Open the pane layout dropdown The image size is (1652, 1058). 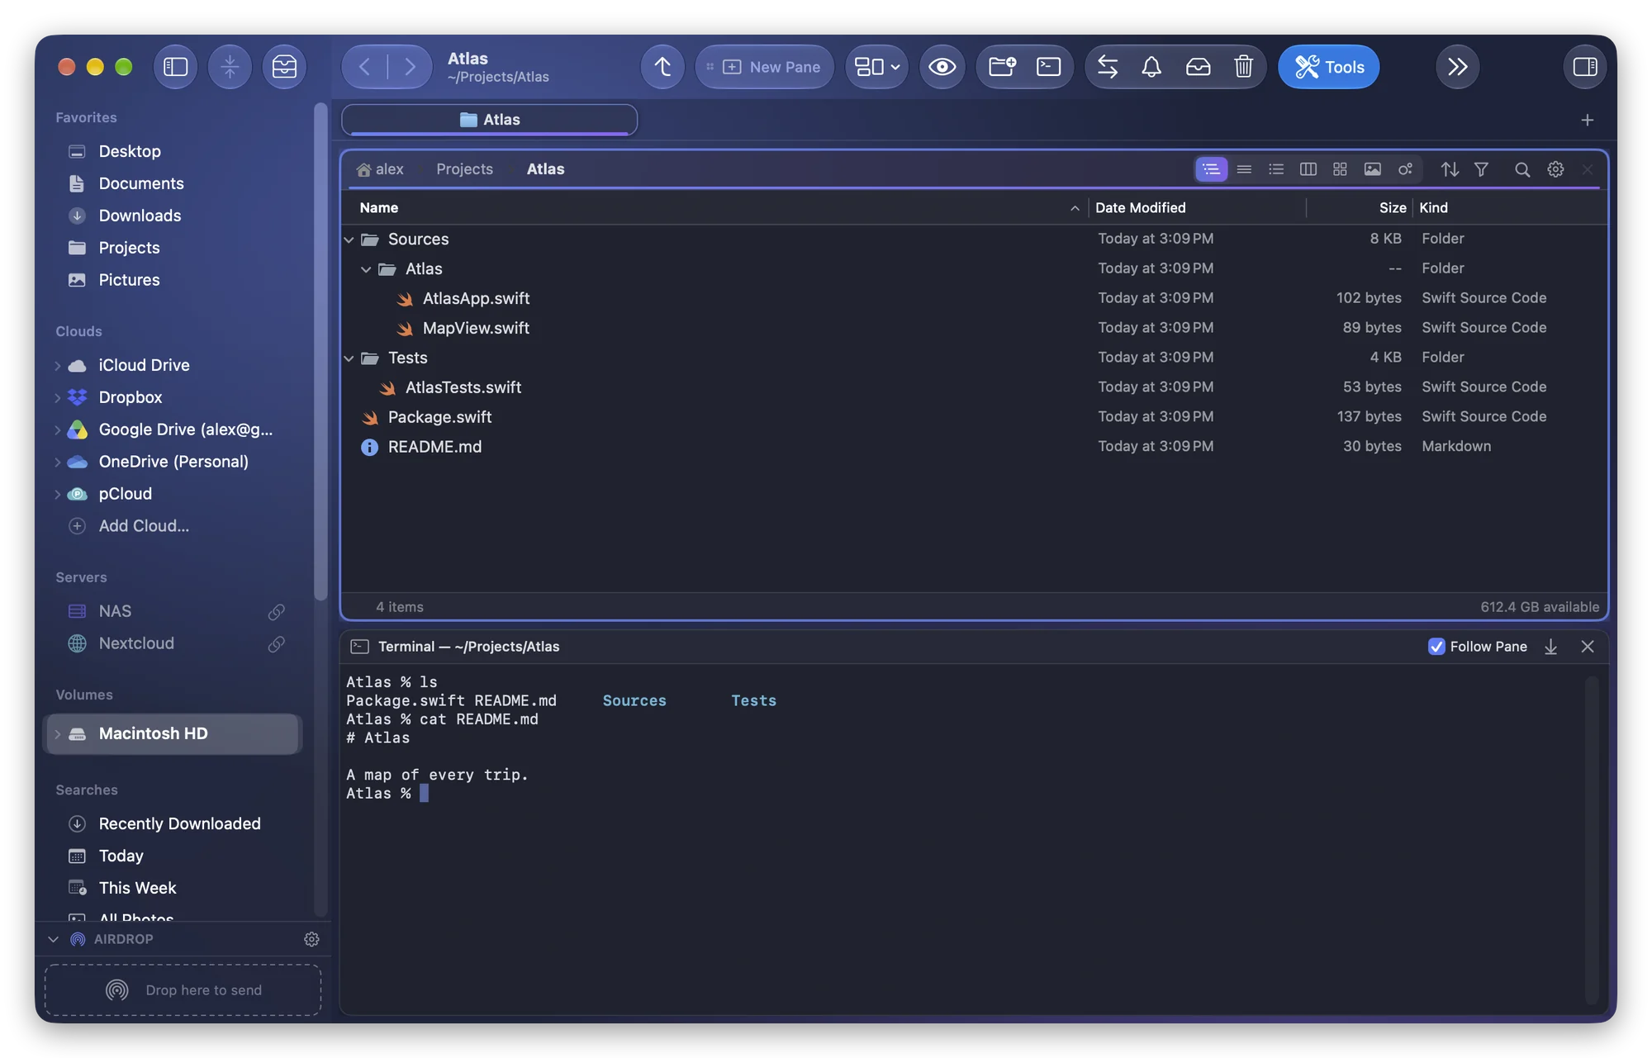(876, 67)
